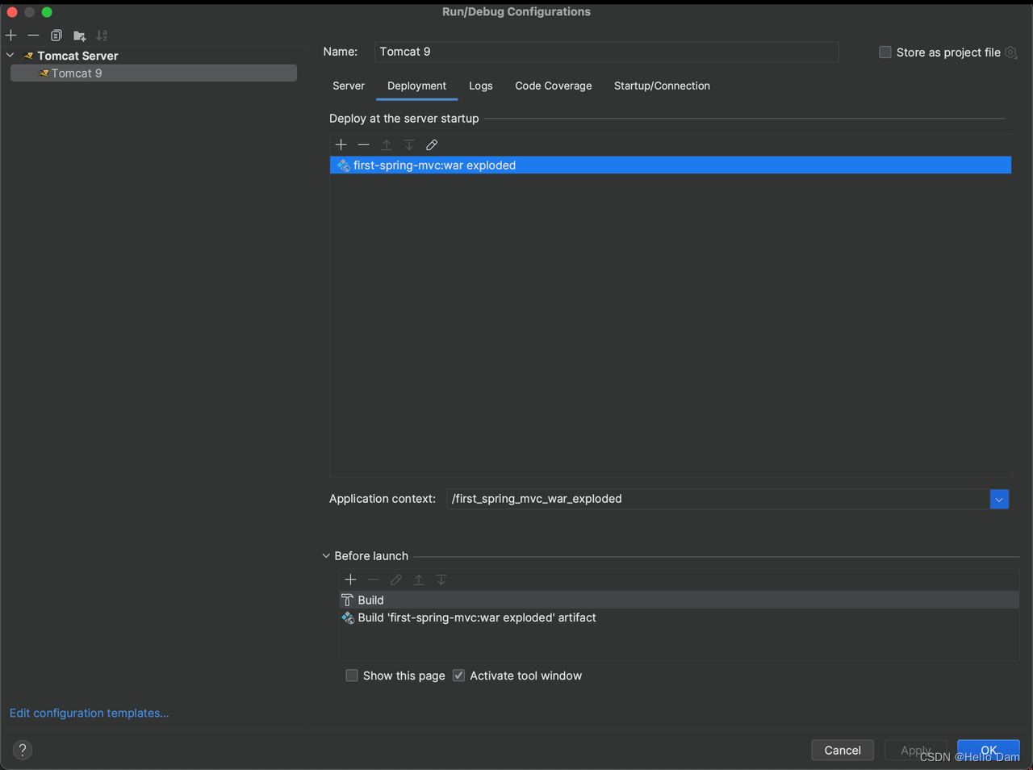1033x770 pixels.
Task: Go to the Code Coverage tab
Action: point(554,86)
